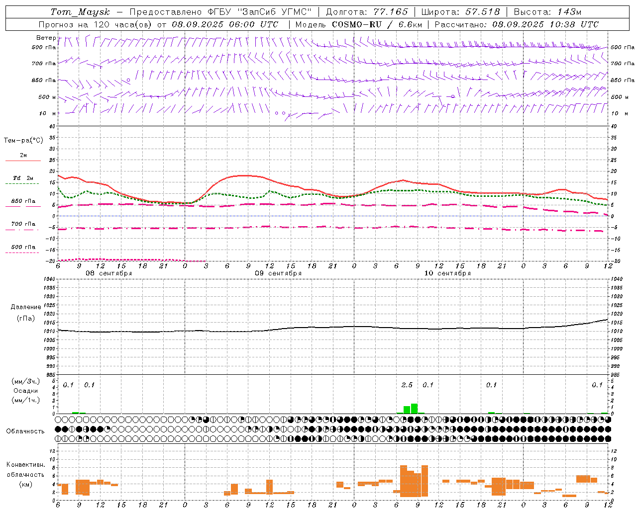Click the "Осадки" precipitation panel label
Screen dimensions: 637x509
click(26, 391)
